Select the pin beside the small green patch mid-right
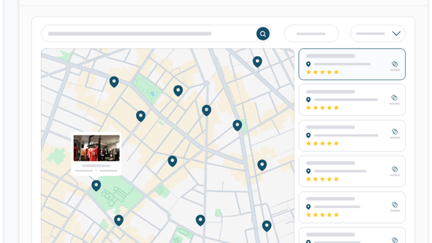 (237, 125)
